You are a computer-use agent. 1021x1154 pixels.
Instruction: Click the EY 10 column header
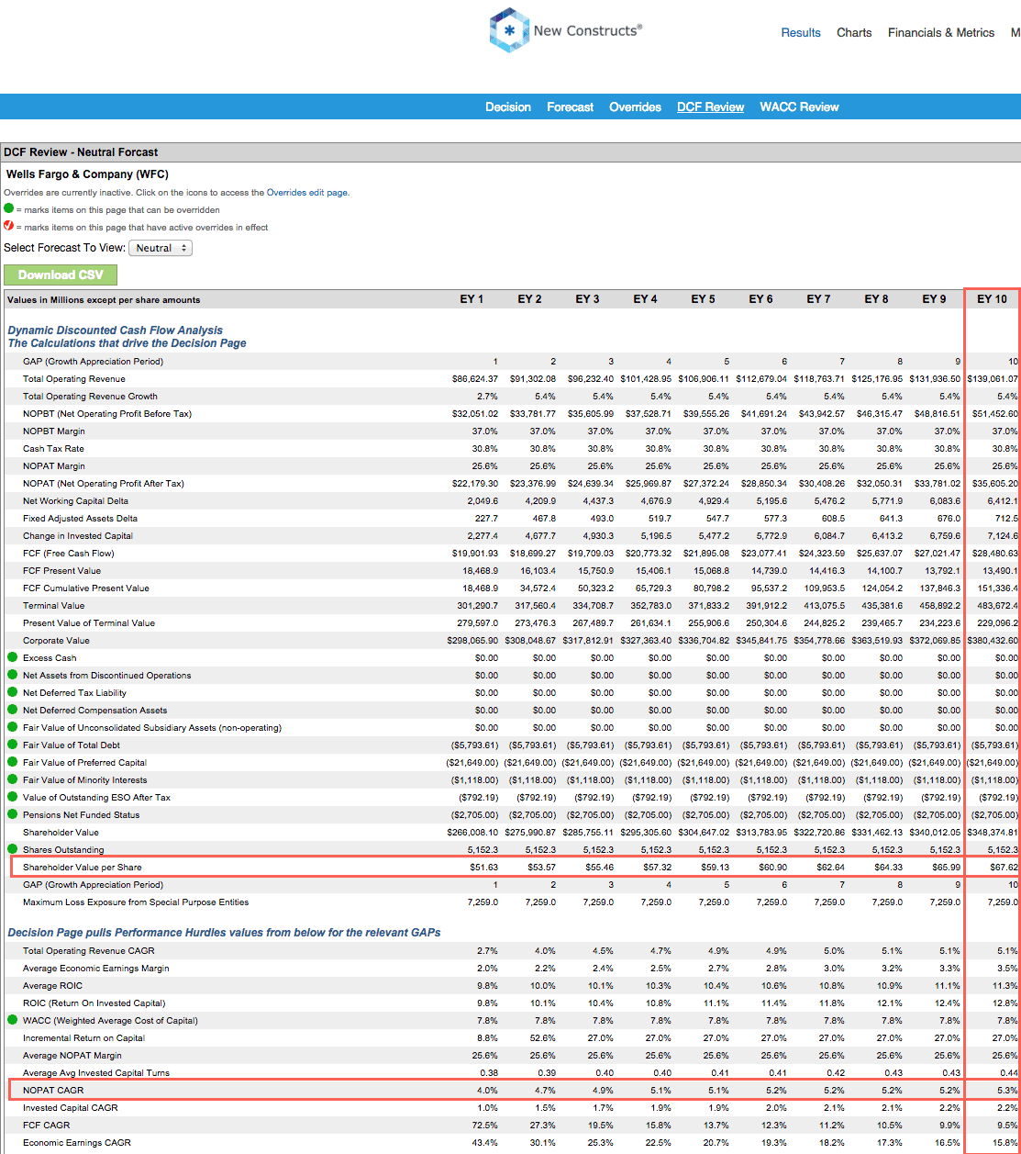(x=992, y=299)
